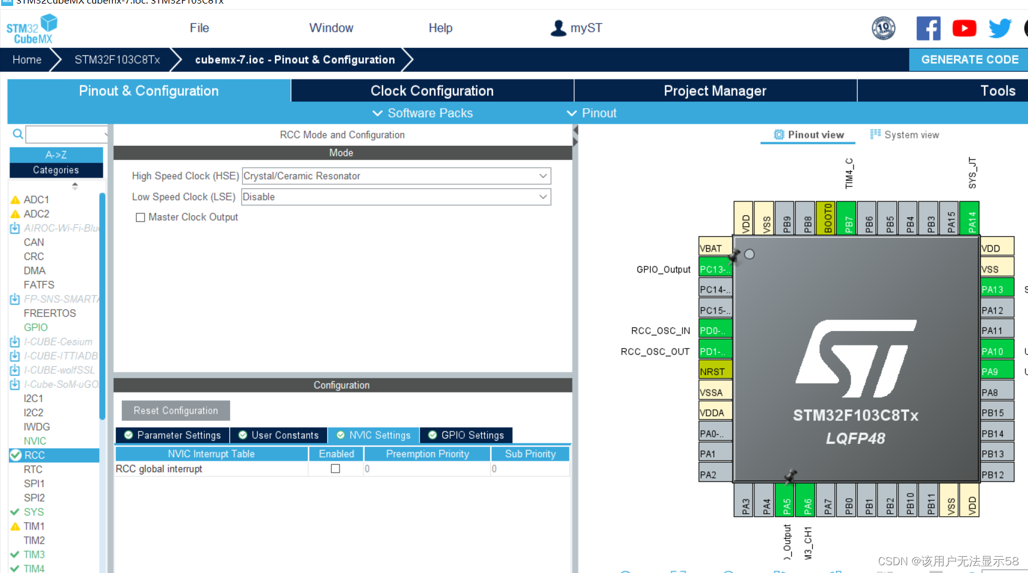Select the Categories view button
This screenshot has height=573, width=1028.
[x=56, y=170]
